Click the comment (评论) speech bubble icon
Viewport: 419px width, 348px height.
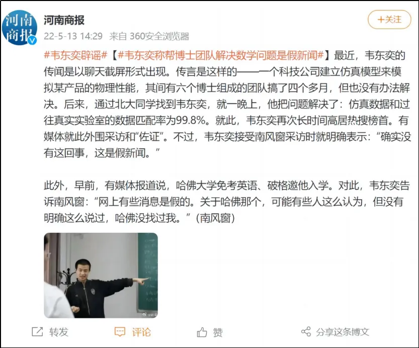[x=120, y=332]
